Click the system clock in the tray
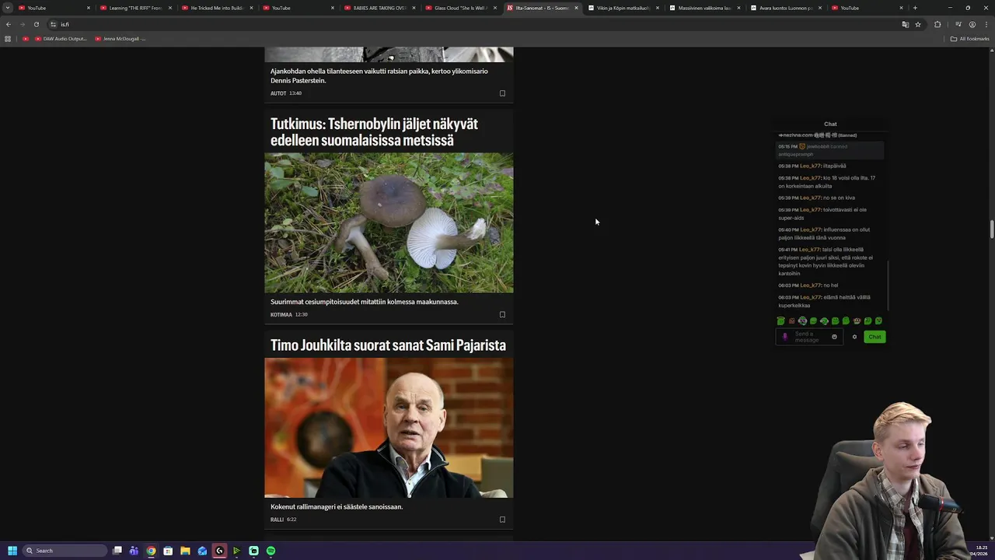Viewport: 995px width, 560px height. coord(978,551)
